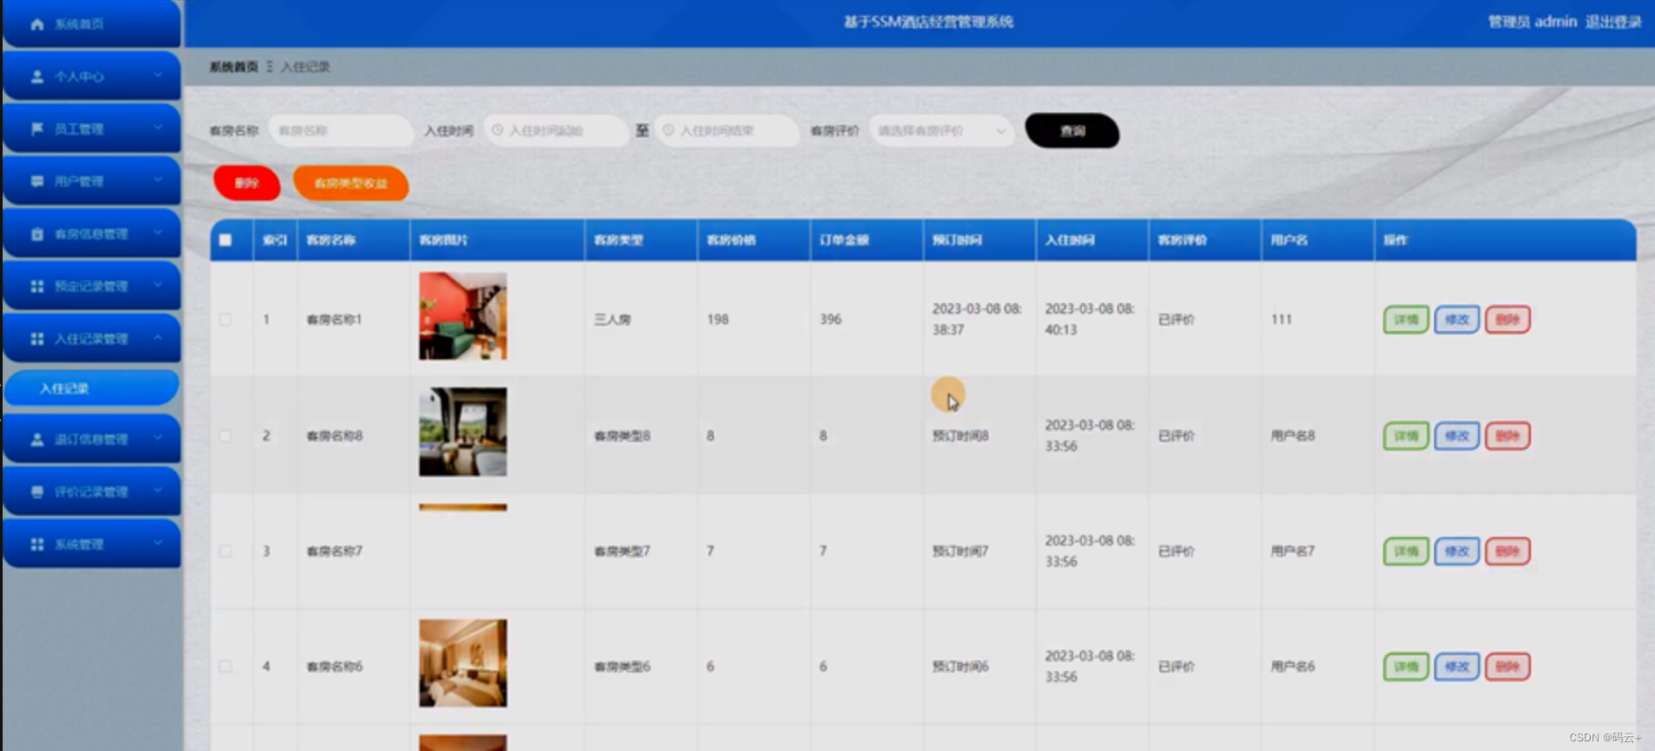Click the black 查询 search button
This screenshot has width=1655, height=751.
click(x=1072, y=131)
